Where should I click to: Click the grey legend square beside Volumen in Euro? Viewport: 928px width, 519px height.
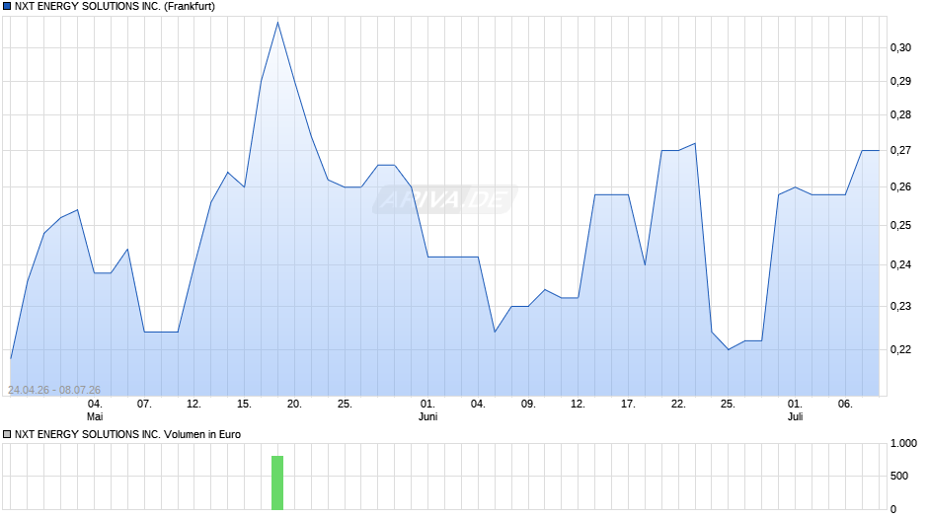pos(7,434)
